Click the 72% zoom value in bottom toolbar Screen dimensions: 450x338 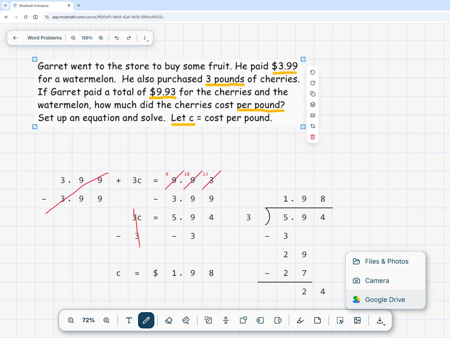coord(89,320)
